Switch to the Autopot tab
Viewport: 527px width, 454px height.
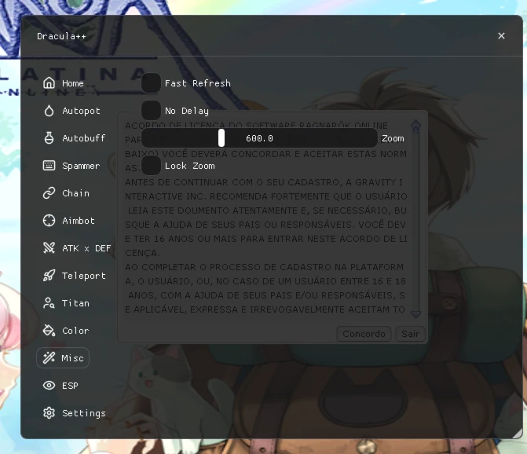(82, 111)
